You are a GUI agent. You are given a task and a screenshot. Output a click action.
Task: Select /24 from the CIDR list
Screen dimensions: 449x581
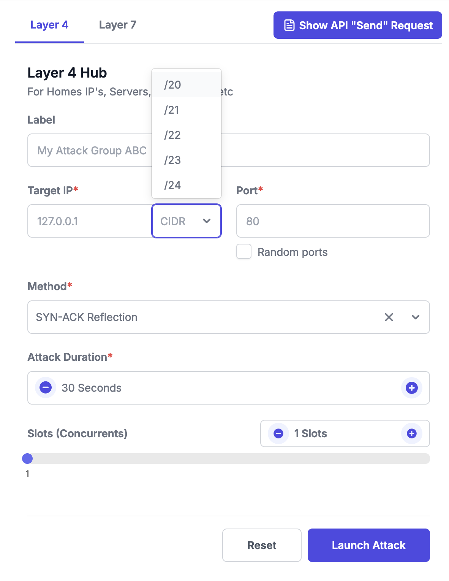click(172, 185)
